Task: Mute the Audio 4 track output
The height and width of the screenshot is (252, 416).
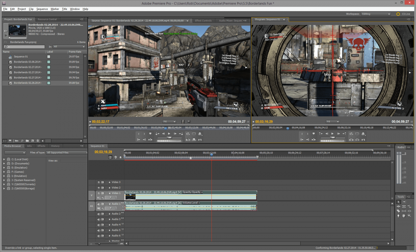Action: [x=99, y=225]
